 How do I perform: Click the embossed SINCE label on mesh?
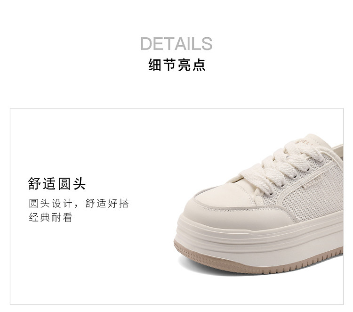[x=313, y=182]
